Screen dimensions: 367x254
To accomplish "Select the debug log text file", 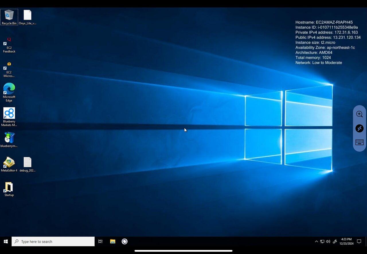I will coord(28,164).
